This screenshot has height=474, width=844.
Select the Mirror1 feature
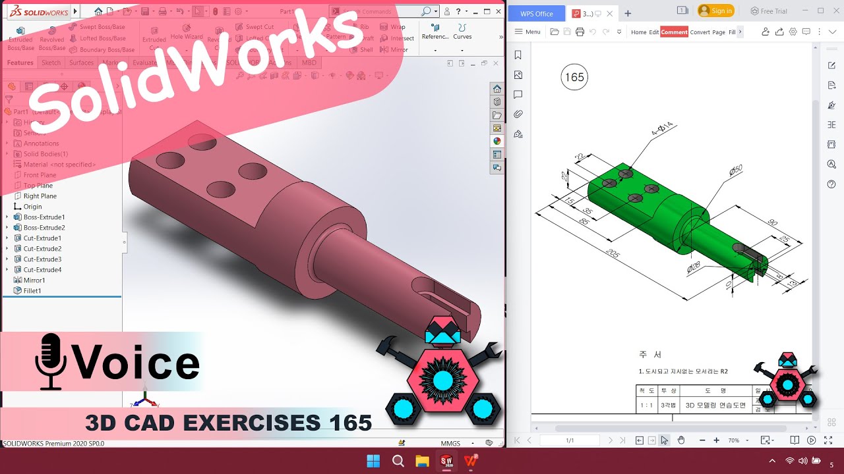29,280
